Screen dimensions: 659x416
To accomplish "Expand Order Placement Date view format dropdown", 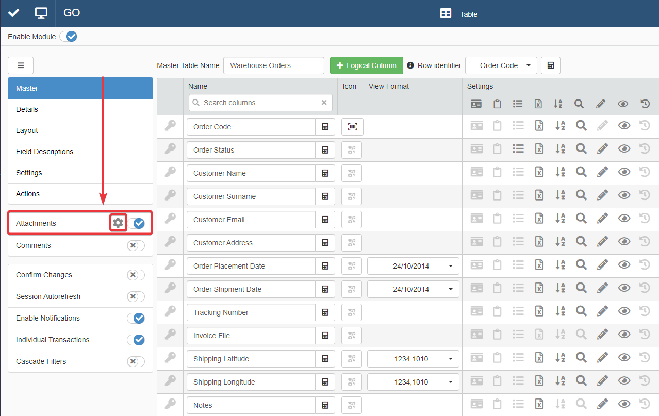I will coord(413,266).
